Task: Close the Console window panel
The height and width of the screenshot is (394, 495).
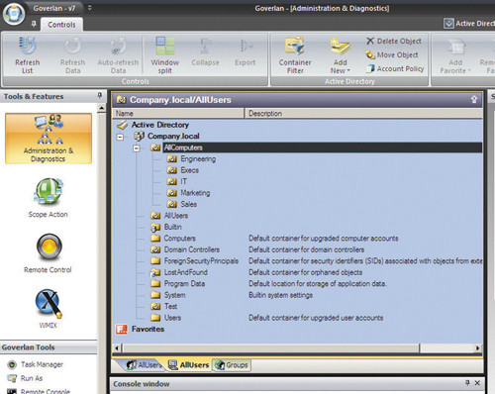Action: point(477,383)
